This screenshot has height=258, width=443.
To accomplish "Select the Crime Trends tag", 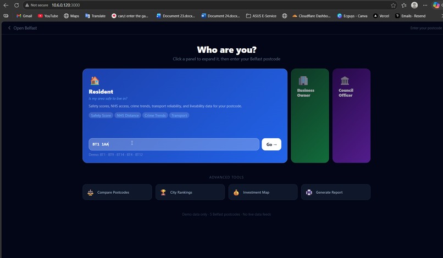I will [155, 115].
